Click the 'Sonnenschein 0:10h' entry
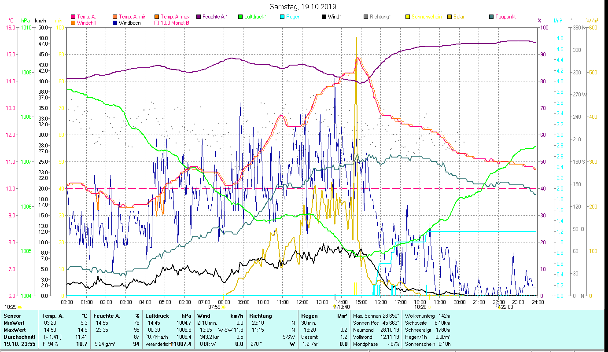This screenshot has height=352, width=608. click(427, 344)
